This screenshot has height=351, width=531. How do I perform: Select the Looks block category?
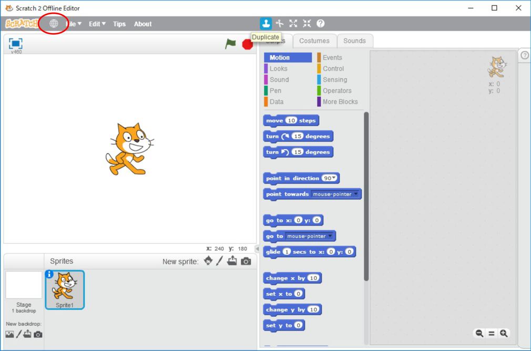coord(278,69)
